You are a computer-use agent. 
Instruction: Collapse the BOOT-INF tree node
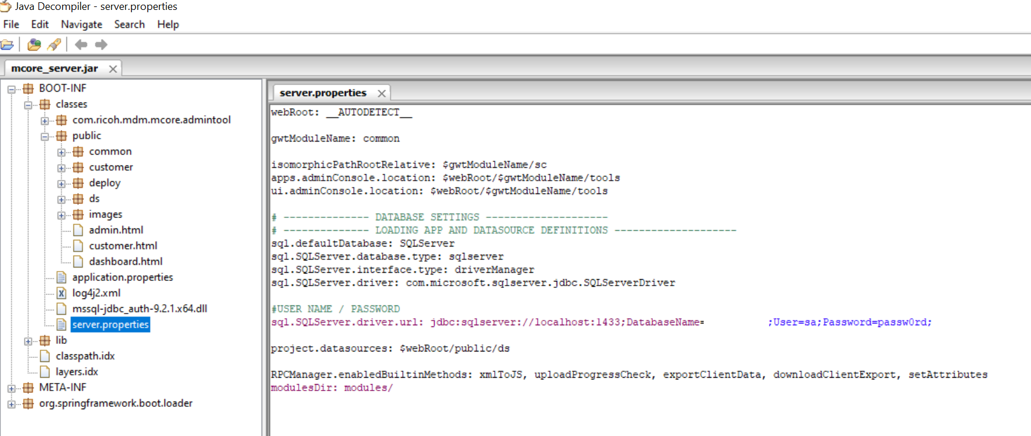[x=11, y=89]
